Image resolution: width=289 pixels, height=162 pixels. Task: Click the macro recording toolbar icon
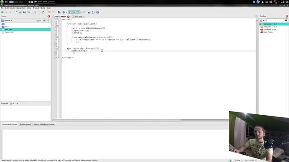pos(59,12)
